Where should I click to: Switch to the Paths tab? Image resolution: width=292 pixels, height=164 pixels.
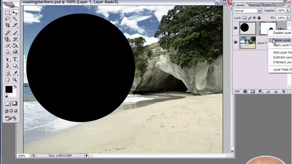tap(268, 5)
